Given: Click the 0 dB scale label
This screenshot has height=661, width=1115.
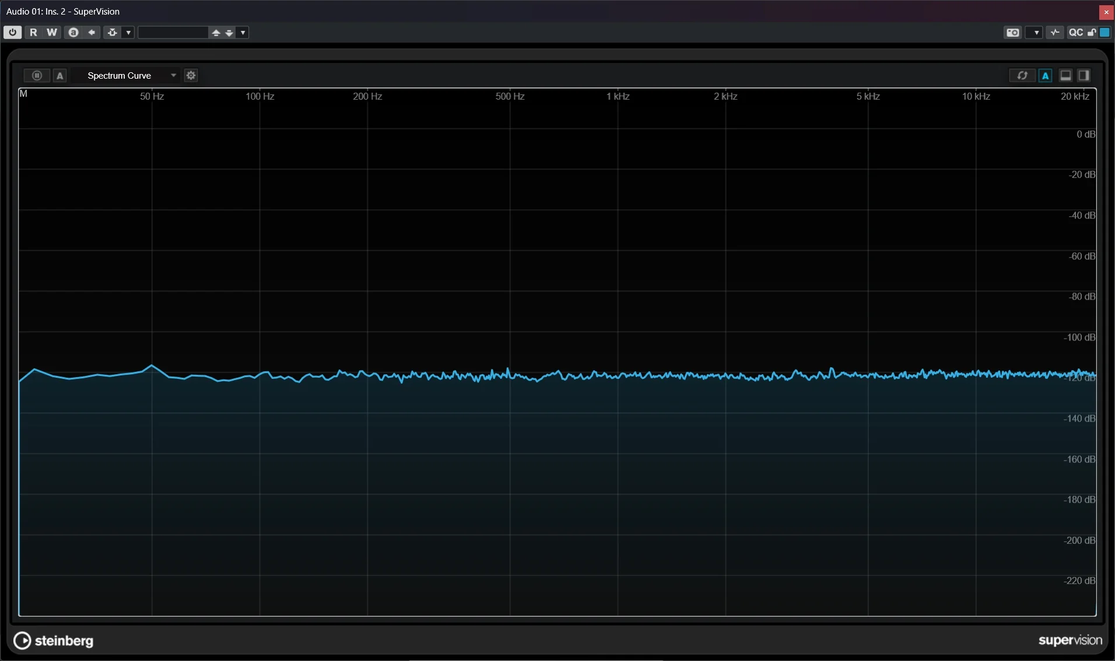Looking at the screenshot, I should (x=1086, y=135).
